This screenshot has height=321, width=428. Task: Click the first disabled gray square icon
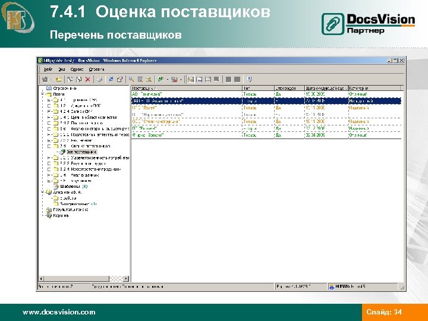point(228,80)
